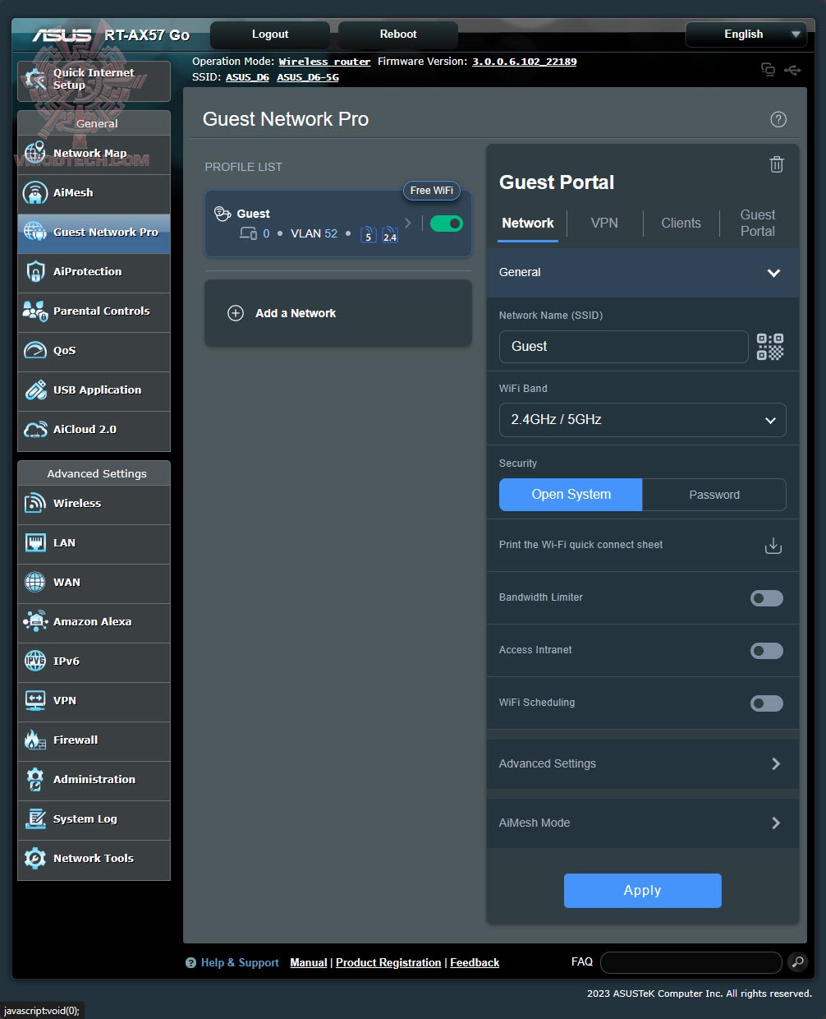The height and width of the screenshot is (1019, 826).
Task: Switch to the Clients tab
Action: [681, 224]
